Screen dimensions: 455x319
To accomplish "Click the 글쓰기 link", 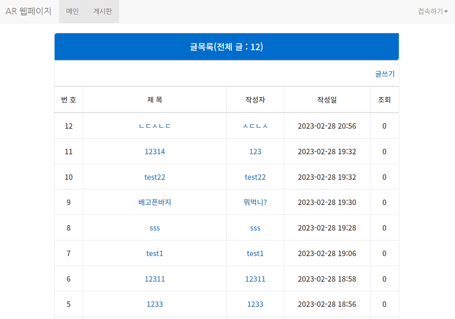I will pos(385,74).
